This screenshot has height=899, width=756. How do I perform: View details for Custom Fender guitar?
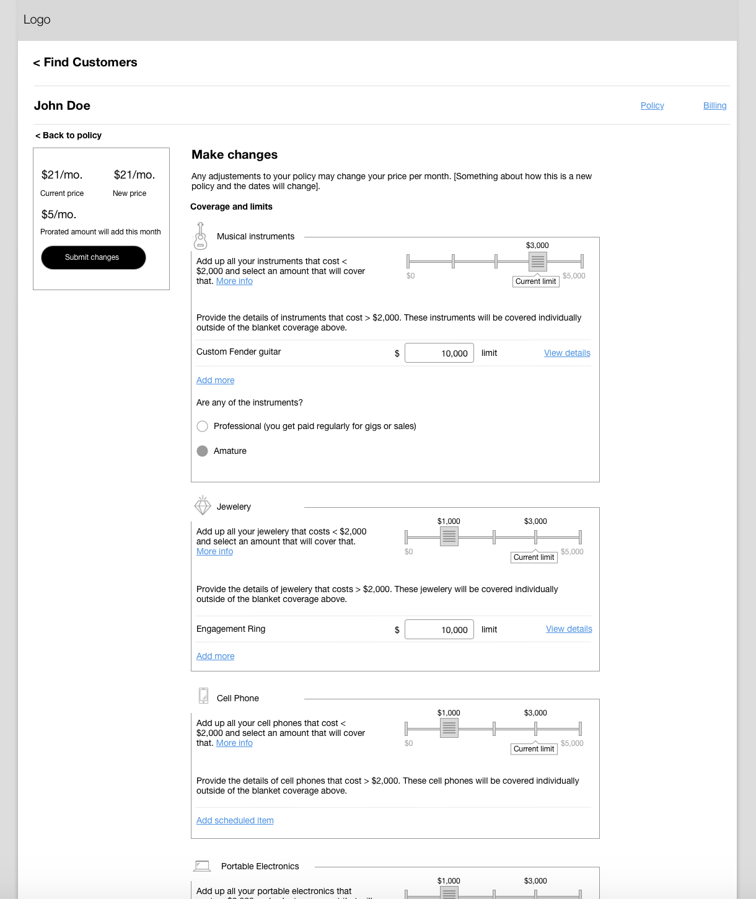pos(567,353)
